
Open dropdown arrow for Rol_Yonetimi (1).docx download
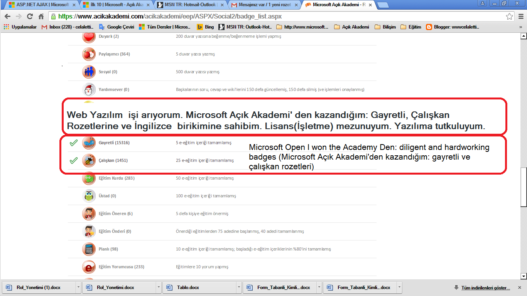coord(79,288)
